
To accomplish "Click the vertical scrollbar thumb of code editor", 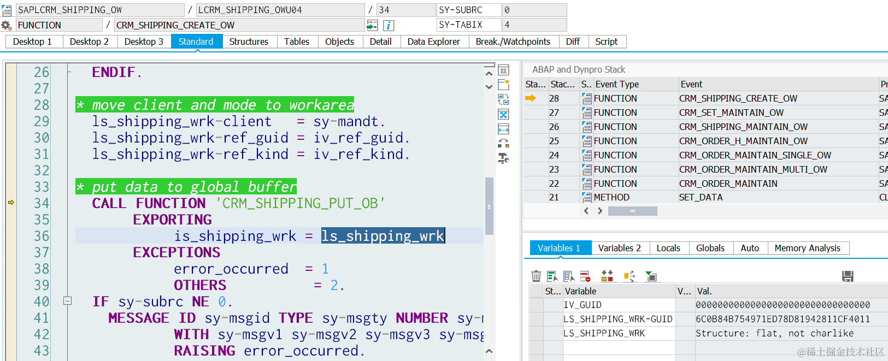I will 489,206.
